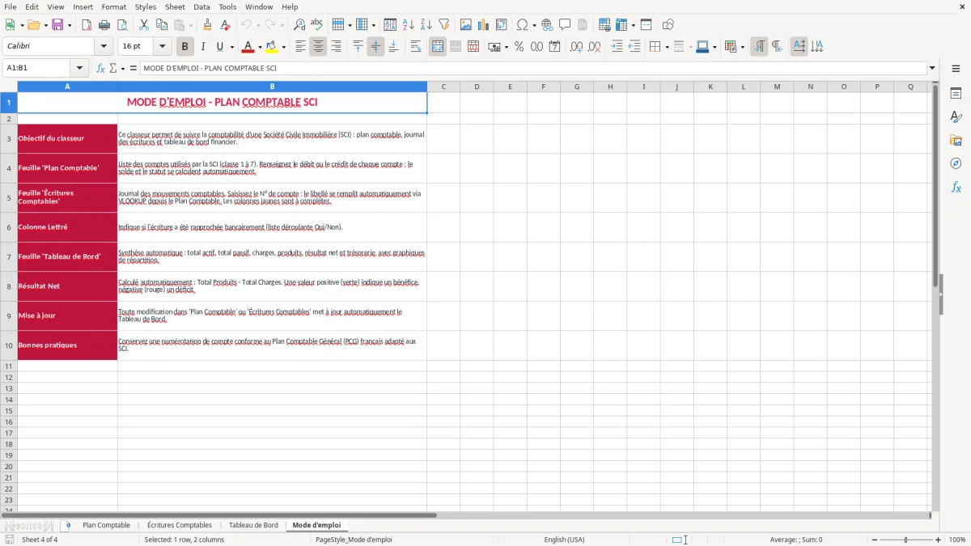Image resolution: width=971 pixels, height=546 pixels.
Task: Apply the yellow background color swatch
Action: coord(272,47)
